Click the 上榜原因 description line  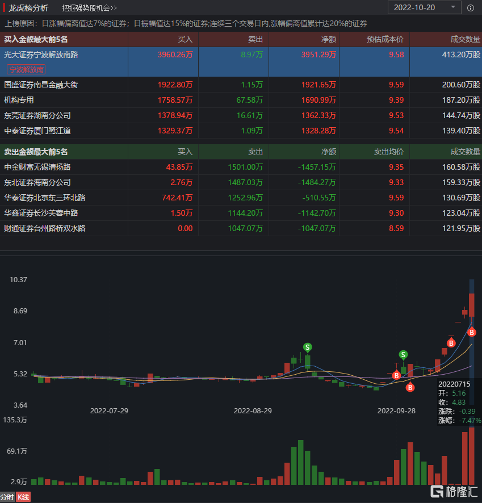(x=186, y=23)
